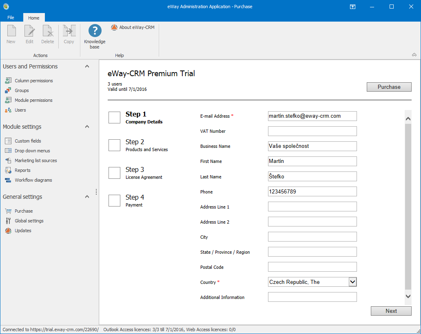Click the E-mail Address field
Screen dimensions: 421x334
tap(312, 116)
